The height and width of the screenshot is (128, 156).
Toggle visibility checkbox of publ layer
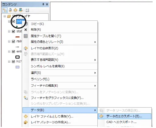13,21
